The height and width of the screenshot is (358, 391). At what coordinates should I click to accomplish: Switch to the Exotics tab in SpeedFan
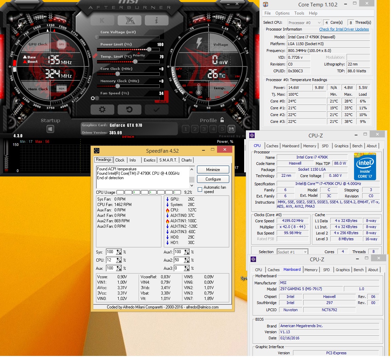[x=150, y=160]
